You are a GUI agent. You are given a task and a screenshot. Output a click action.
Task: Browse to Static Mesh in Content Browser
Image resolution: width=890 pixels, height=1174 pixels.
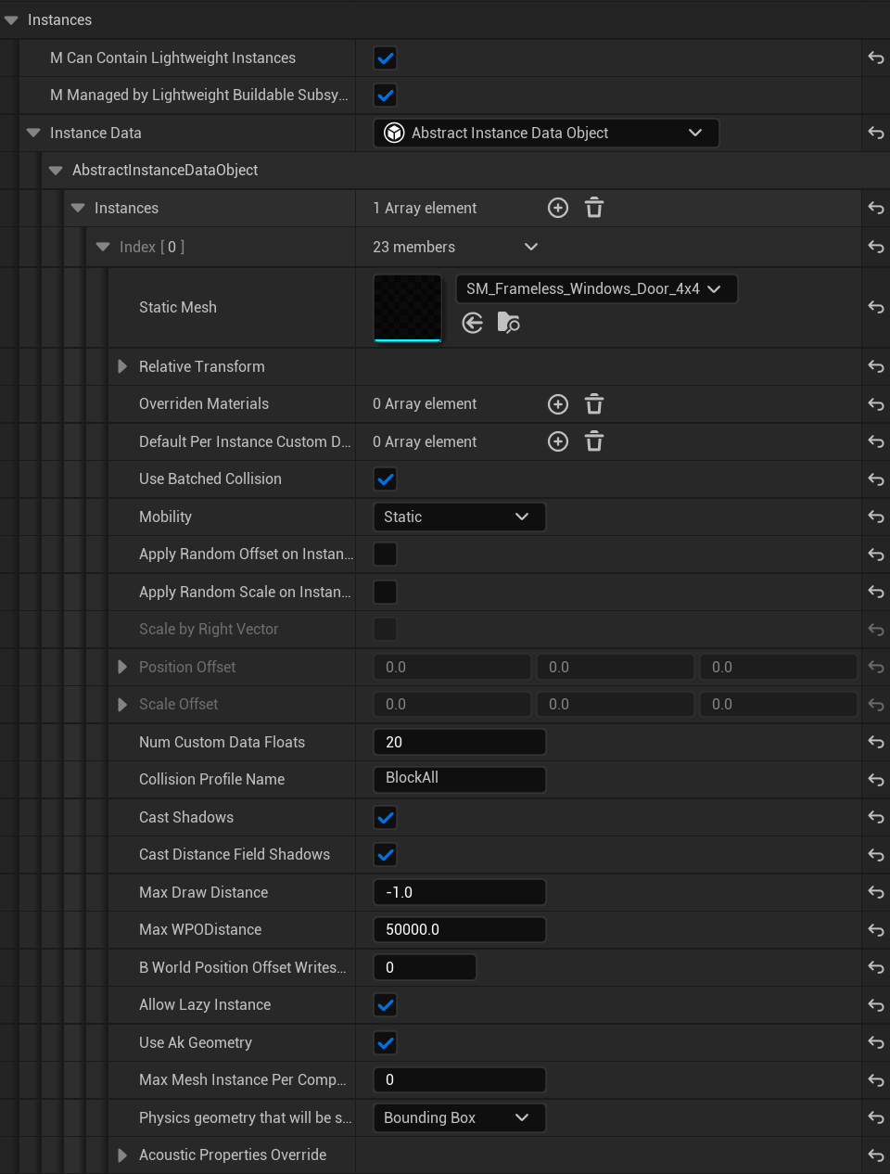tap(508, 323)
